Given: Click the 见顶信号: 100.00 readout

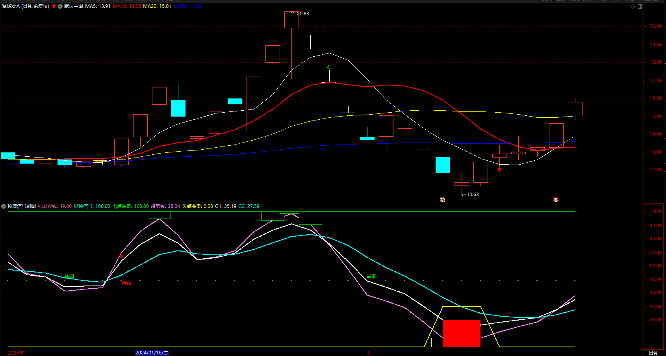Looking at the screenshot, I should click(92, 206).
